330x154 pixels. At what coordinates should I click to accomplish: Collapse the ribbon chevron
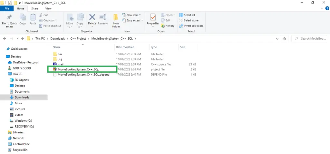[322, 8]
